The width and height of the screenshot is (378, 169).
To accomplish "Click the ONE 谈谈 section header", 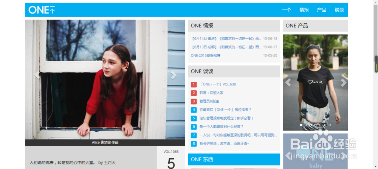I will click(x=234, y=71).
